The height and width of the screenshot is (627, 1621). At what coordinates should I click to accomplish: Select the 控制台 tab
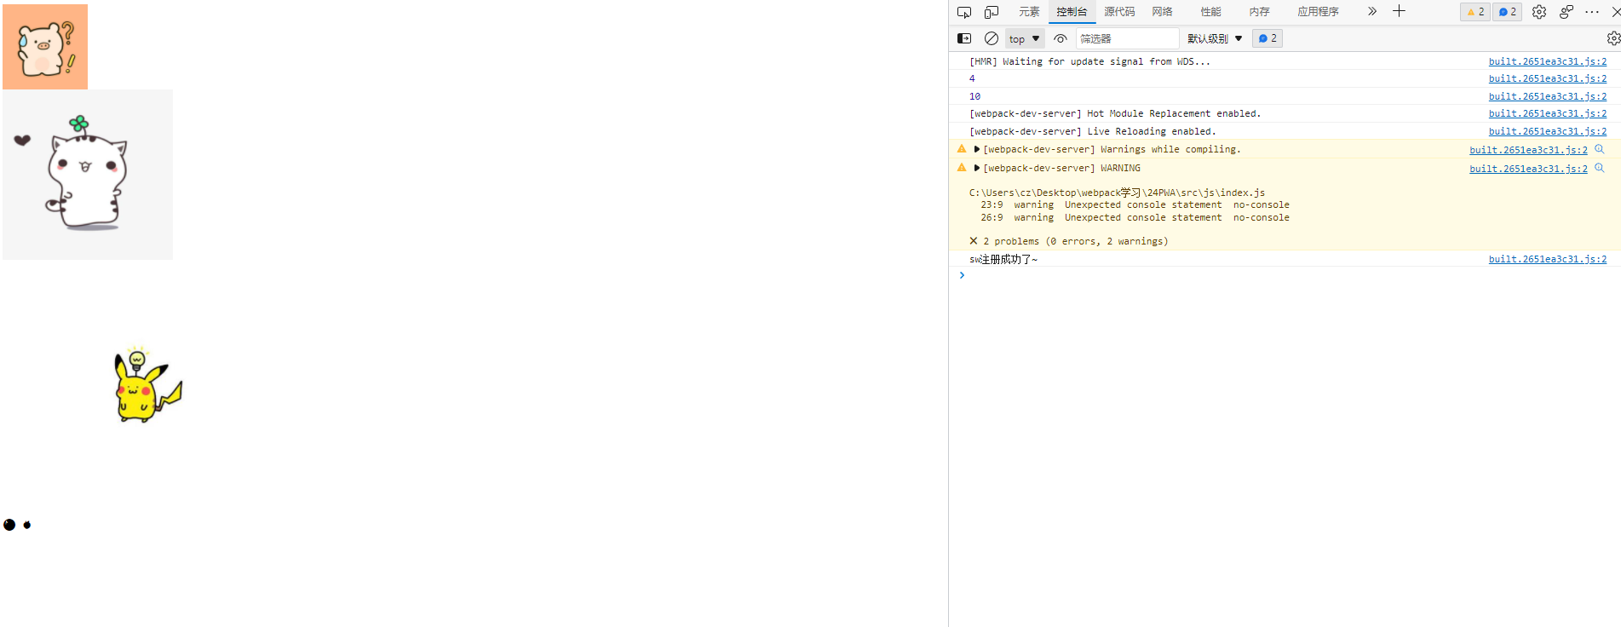pos(1072,12)
